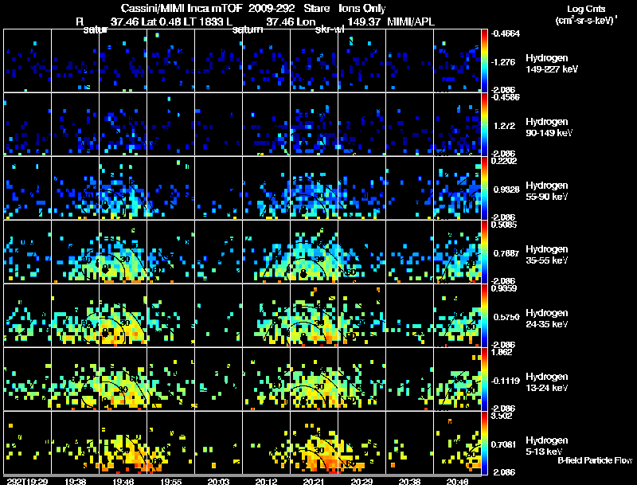Click the '0.7081' color scale value

[x=504, y=445]
